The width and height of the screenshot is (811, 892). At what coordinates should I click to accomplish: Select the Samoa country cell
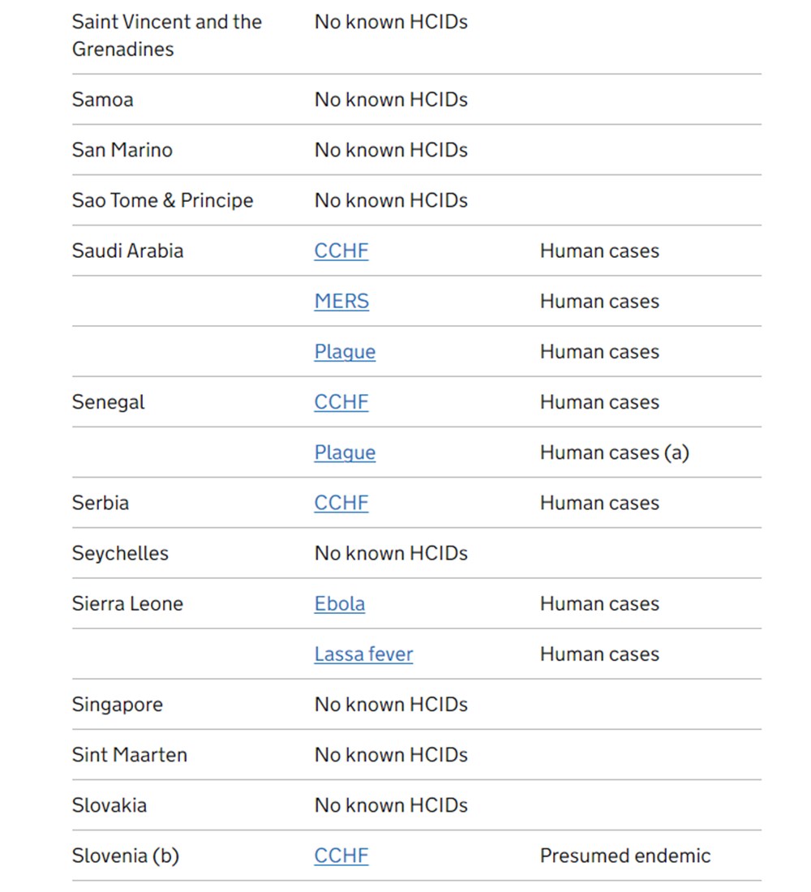pos(102,100)
